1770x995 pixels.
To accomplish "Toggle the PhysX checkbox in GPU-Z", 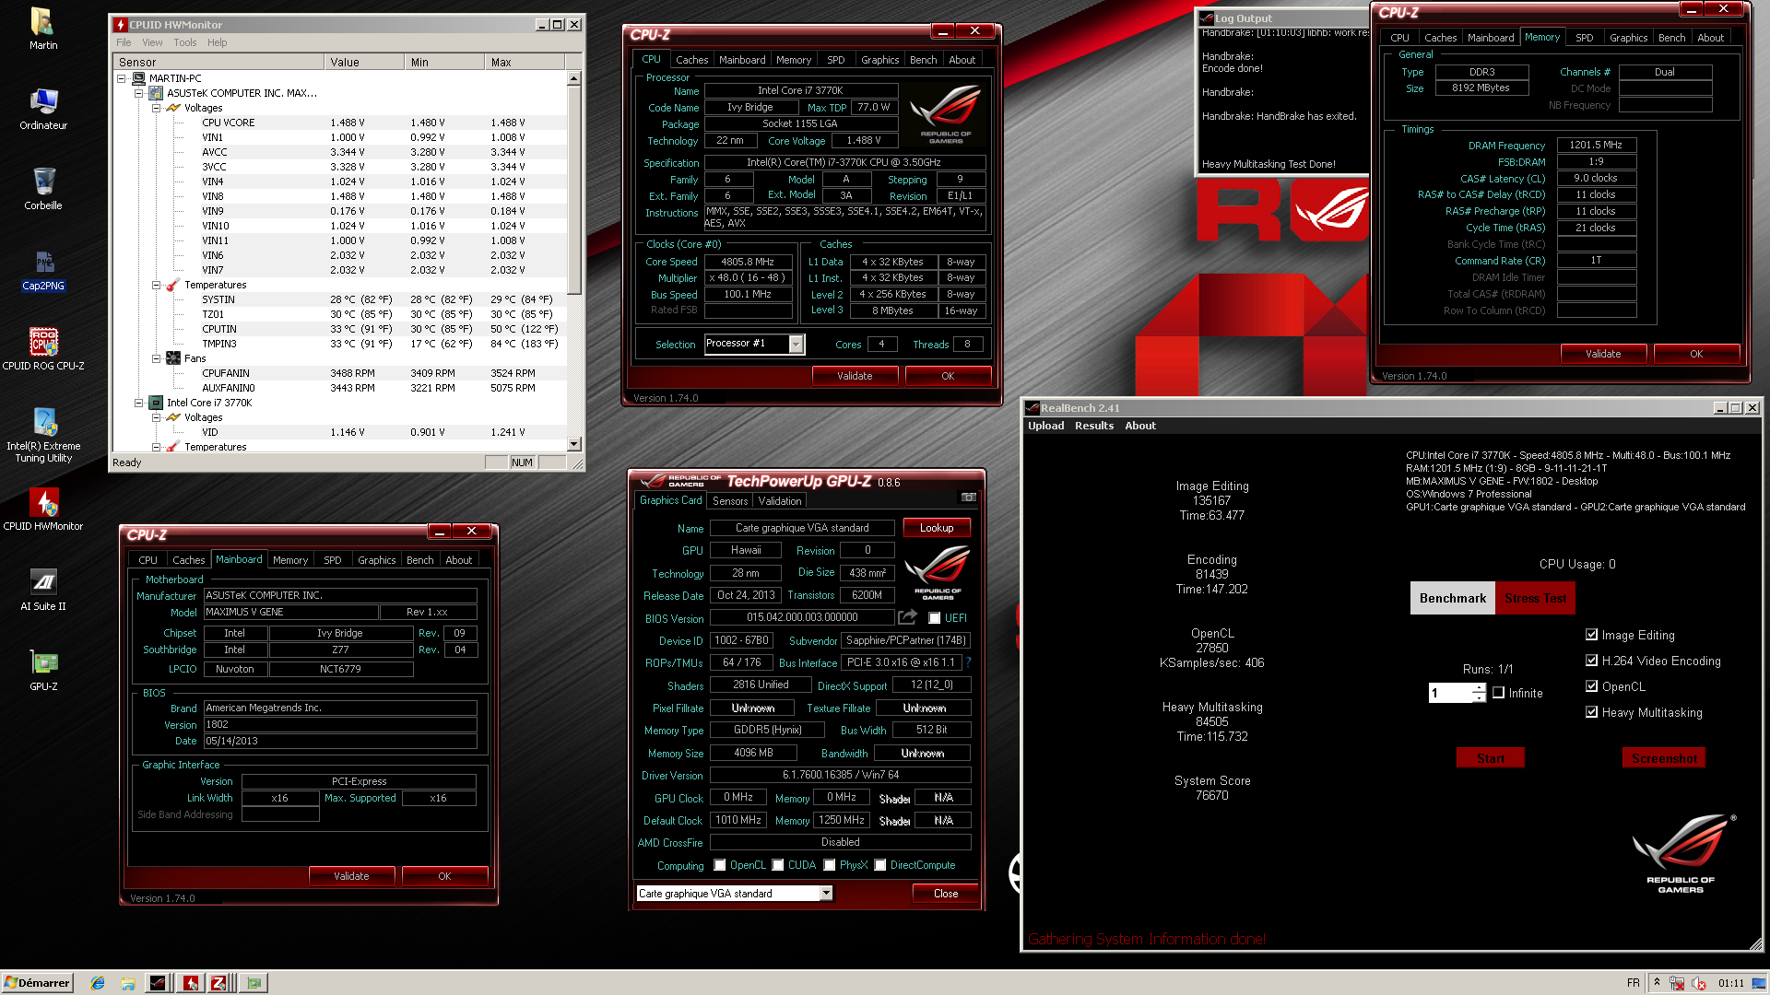I will [830, 865].
